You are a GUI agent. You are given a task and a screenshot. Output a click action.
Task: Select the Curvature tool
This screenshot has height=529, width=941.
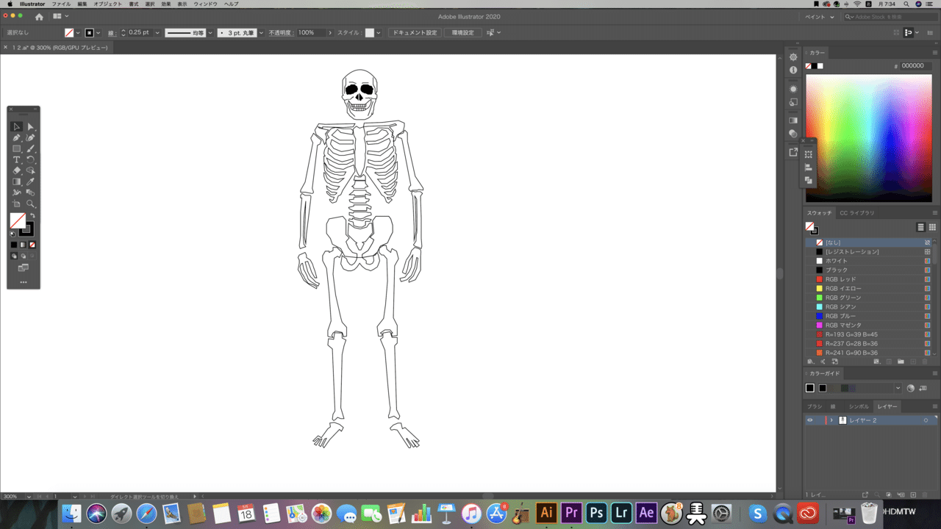pos(31,137)
